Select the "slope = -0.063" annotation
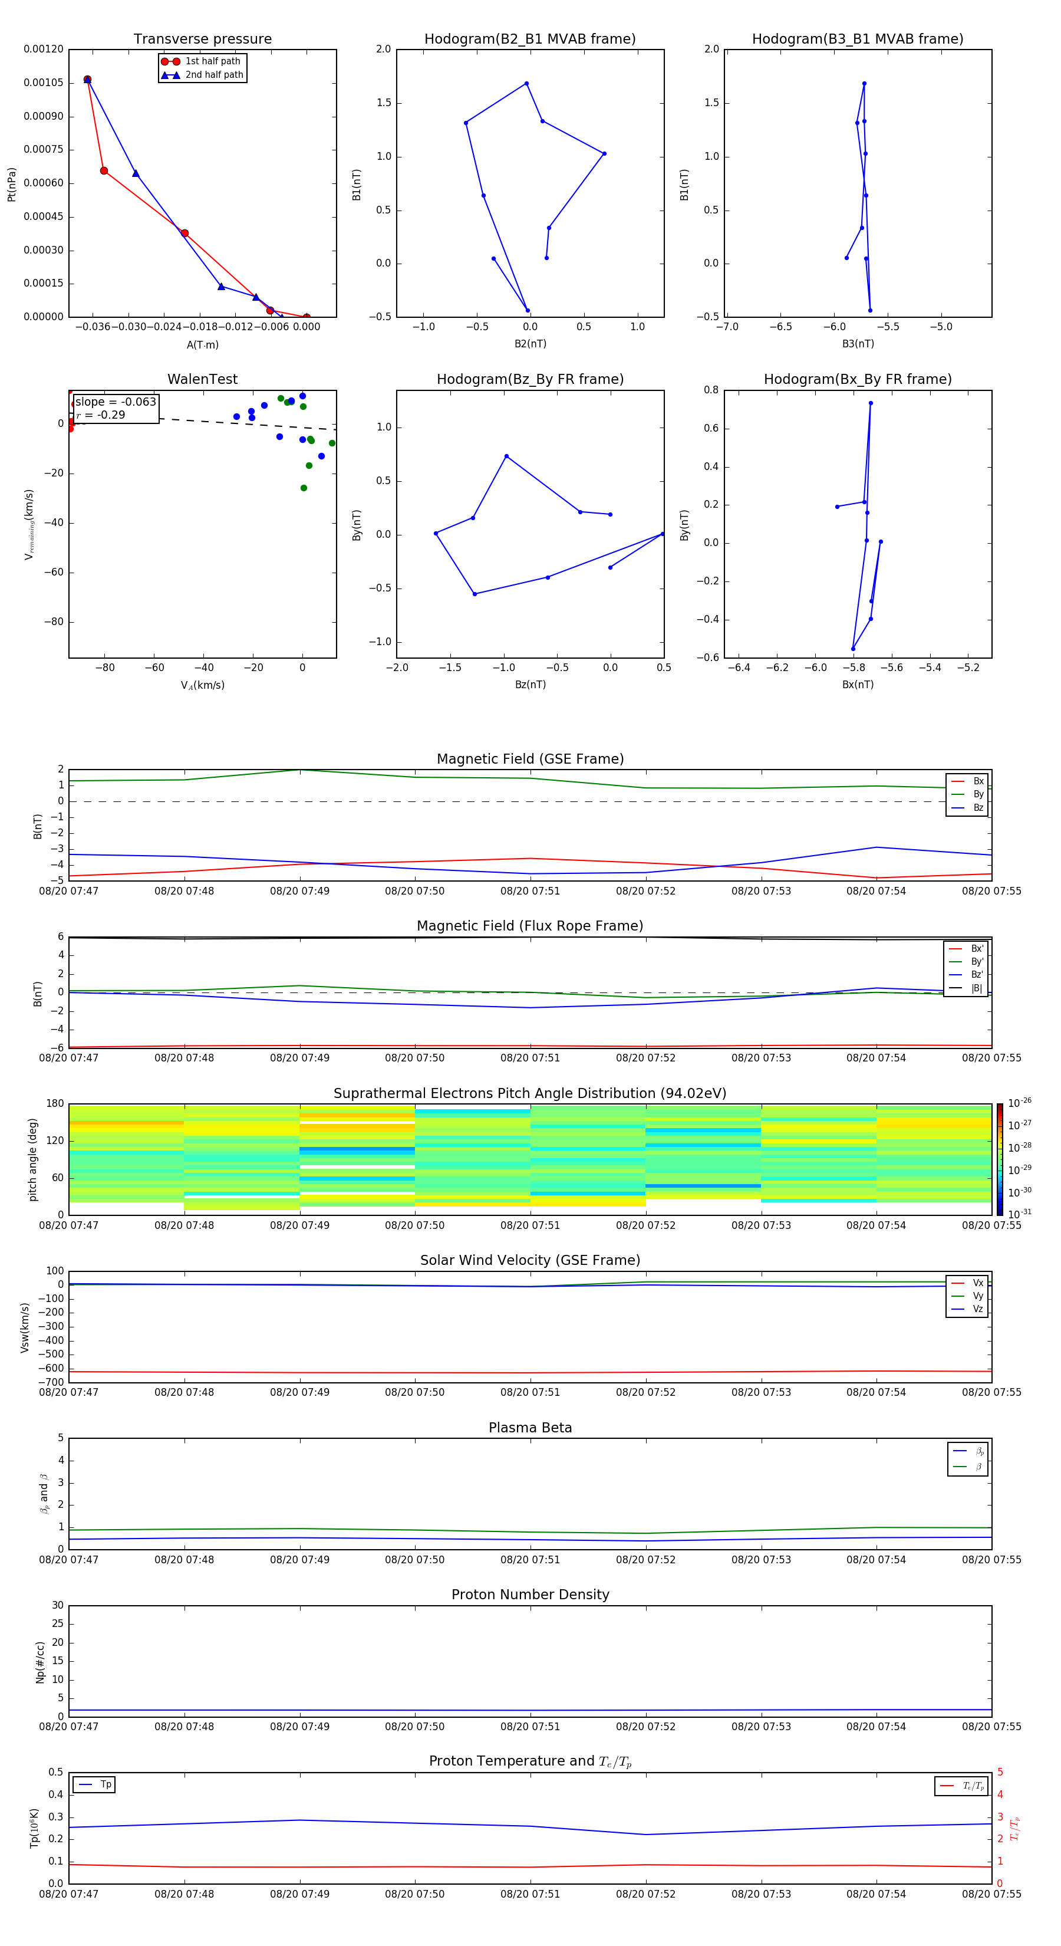 click(116, 402)
